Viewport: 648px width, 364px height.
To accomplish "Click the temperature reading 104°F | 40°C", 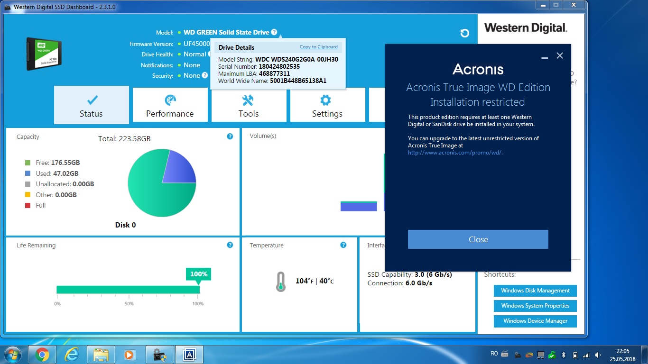I will click(315, 281).
